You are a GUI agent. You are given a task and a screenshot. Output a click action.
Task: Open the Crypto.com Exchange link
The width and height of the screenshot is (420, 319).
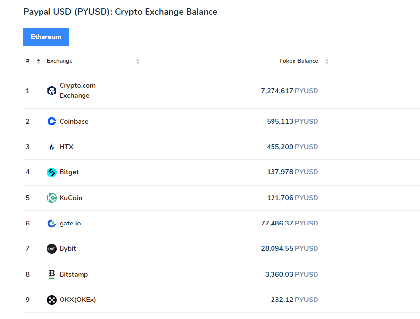click(77, 91)
